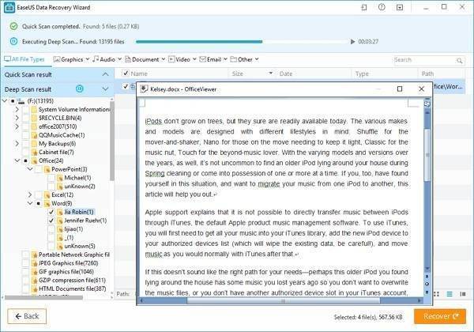Collapse the Word folder tree node
The width and height of the screenshot is (474, 332).
click(x=31, y=203)
